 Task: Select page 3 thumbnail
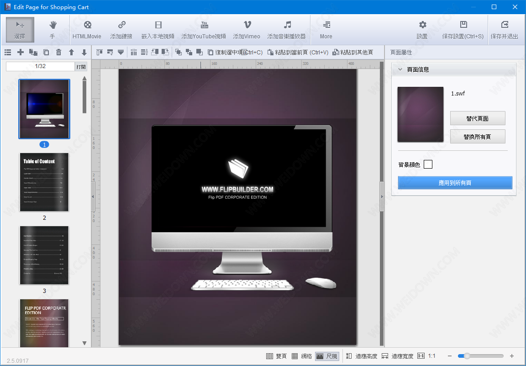click(x=44, y=255)
